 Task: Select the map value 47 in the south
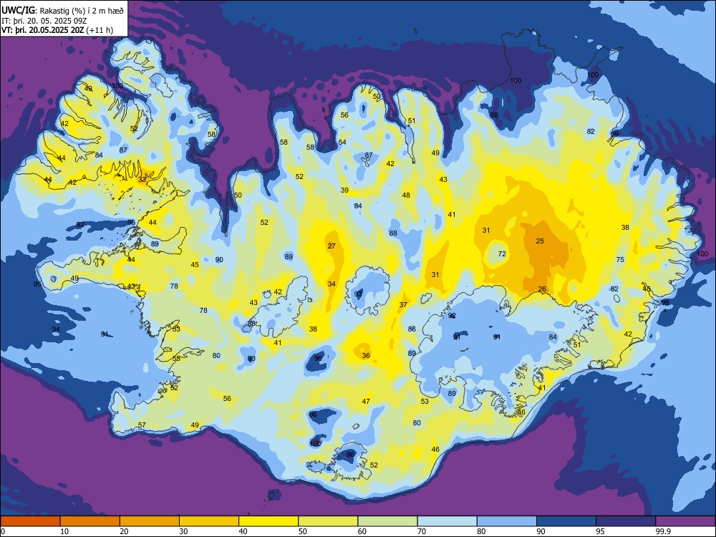click(366, 402)
